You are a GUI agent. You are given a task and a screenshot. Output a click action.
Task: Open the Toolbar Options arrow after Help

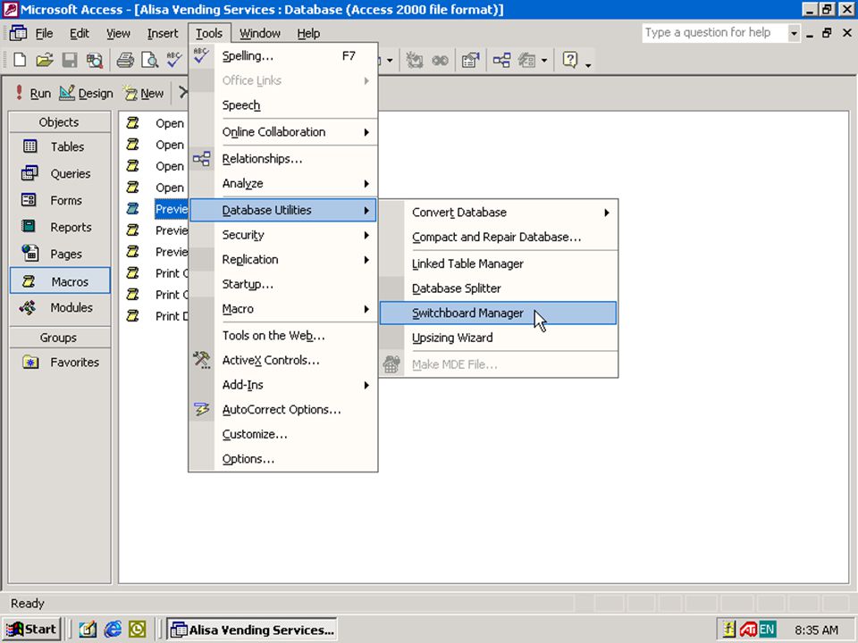tap(588, 64)
